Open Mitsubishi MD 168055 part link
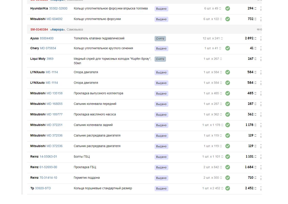Viewport: 288px width, 204px height. click(x=54, y=104)
